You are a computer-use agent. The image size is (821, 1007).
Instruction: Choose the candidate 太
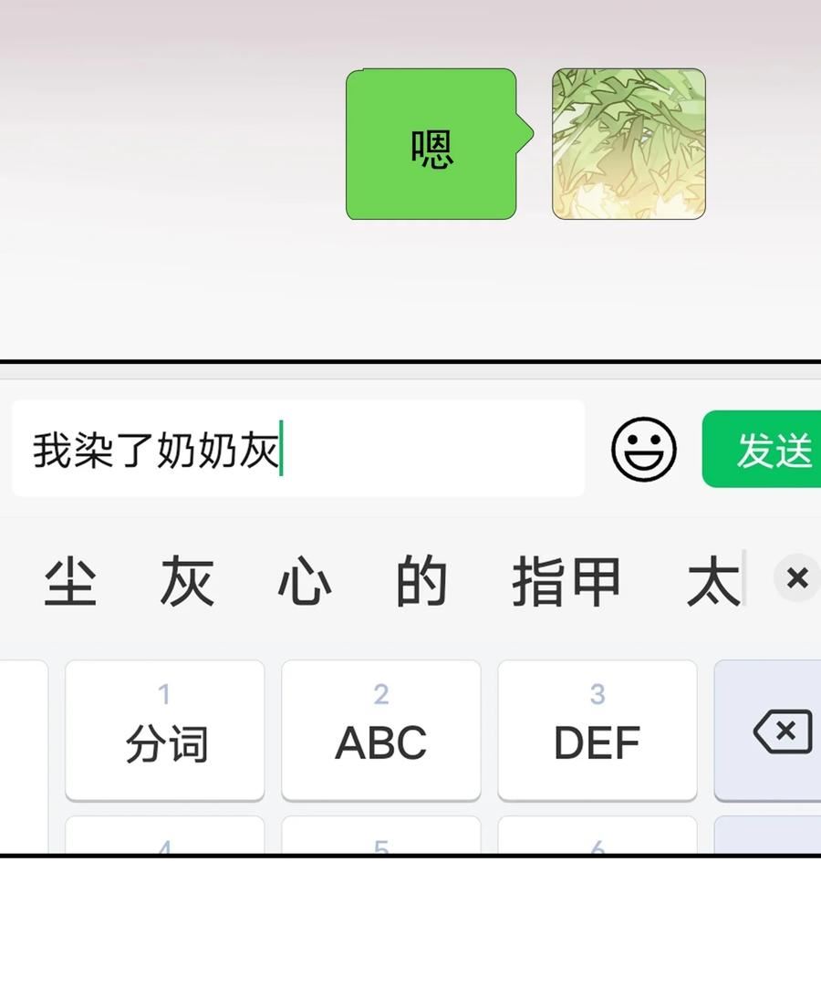coord(713,581)
